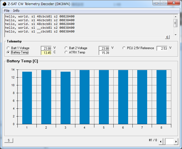The width and height of the screenshot is (182, 149).
Task: Open the Info menu
Action: pyautogui.click(x=16, y=10)
